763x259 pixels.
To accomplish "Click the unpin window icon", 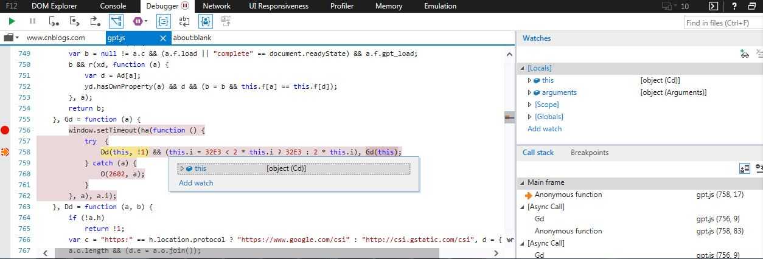I will tap(753, 6).
